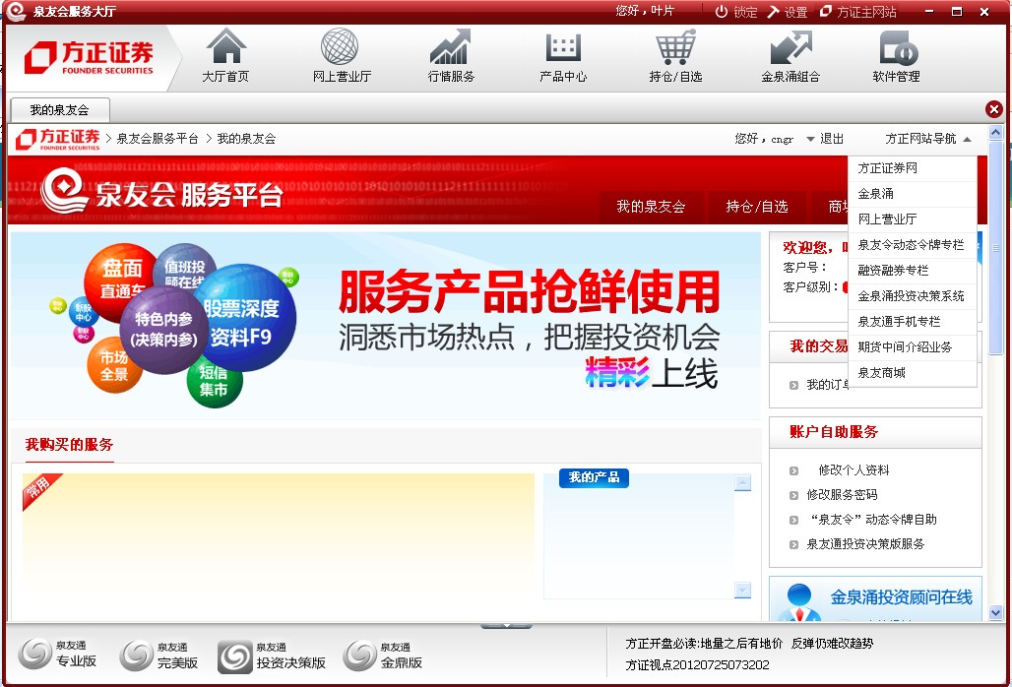
Task: Open 产品中心 icon
Action: [563, 47]
